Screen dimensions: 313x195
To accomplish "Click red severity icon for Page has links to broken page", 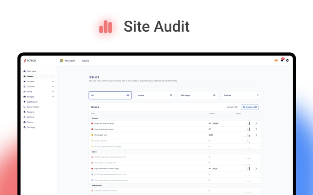I will (92, 168).
